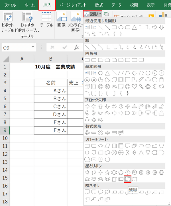
Task: Select the Cylinder basic shape
Action: coord(161,79)
